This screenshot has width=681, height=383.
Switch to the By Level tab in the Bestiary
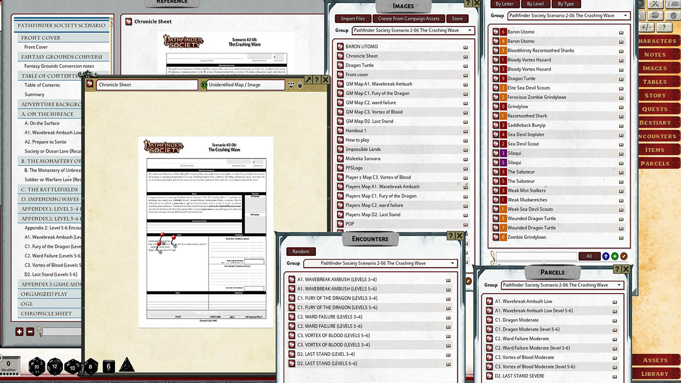(535, 4)
